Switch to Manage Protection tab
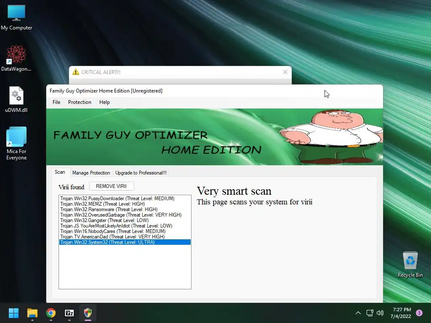 tap(91, 173)
